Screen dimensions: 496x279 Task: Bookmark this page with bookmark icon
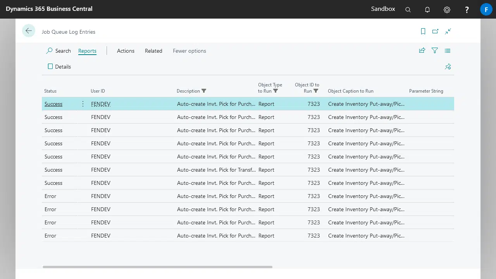pyautogui.click(x=423, y=31)
